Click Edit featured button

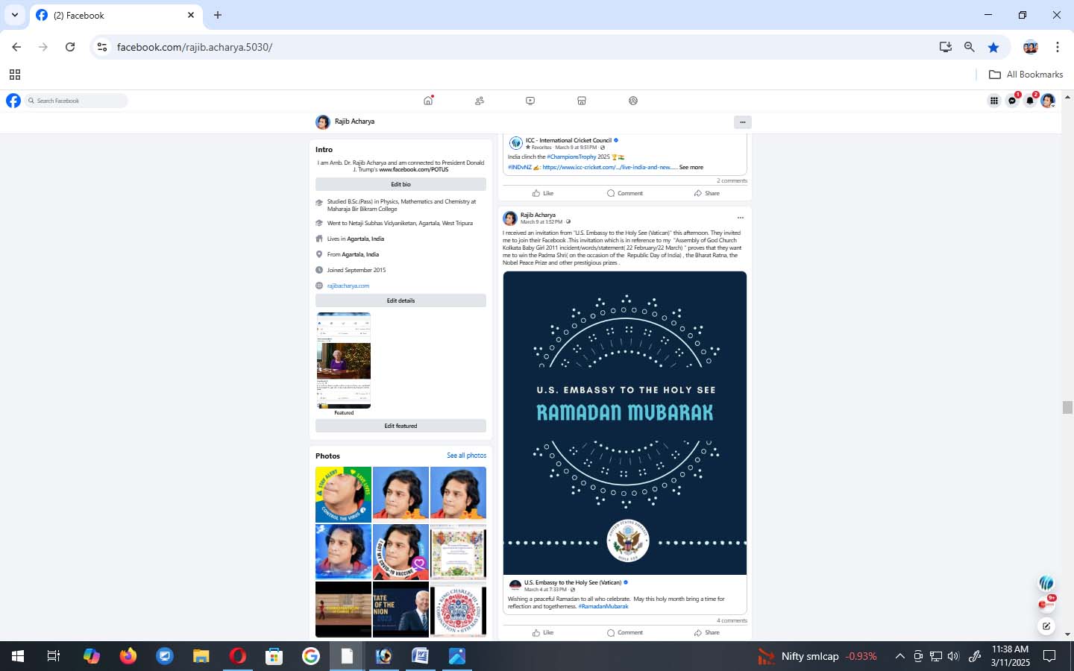point(401,426)
